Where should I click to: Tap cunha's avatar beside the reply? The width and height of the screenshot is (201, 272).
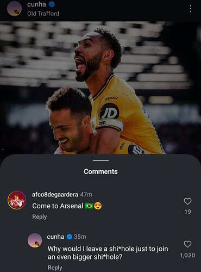[x=35, y=240]
